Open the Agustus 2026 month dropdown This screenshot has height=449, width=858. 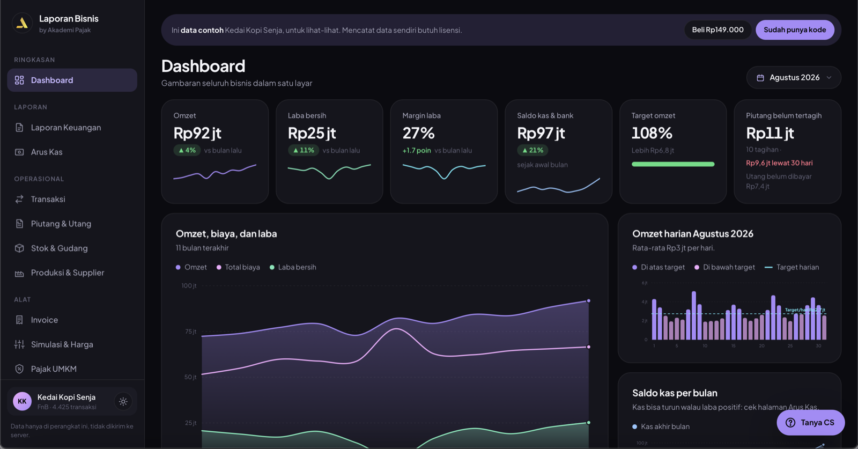[x=794, y=78]
